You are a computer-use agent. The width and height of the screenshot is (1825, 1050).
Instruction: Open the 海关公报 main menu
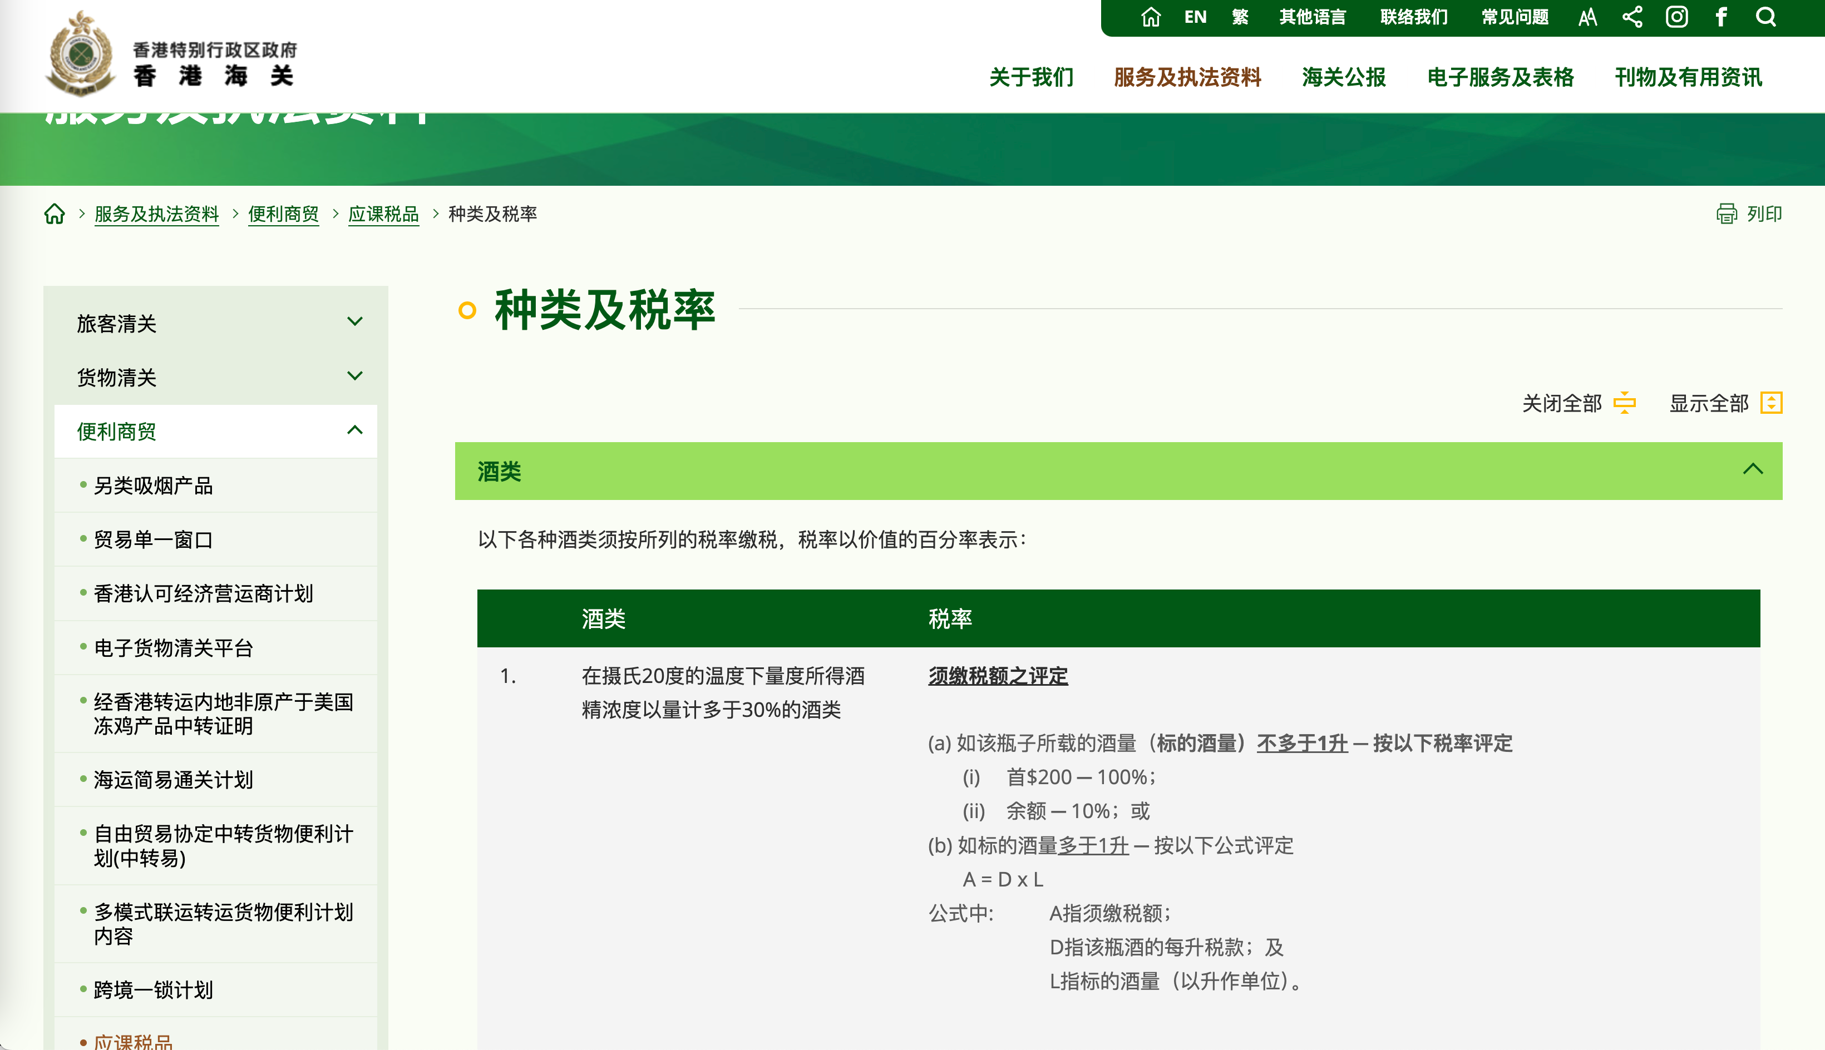point(1343,77)
